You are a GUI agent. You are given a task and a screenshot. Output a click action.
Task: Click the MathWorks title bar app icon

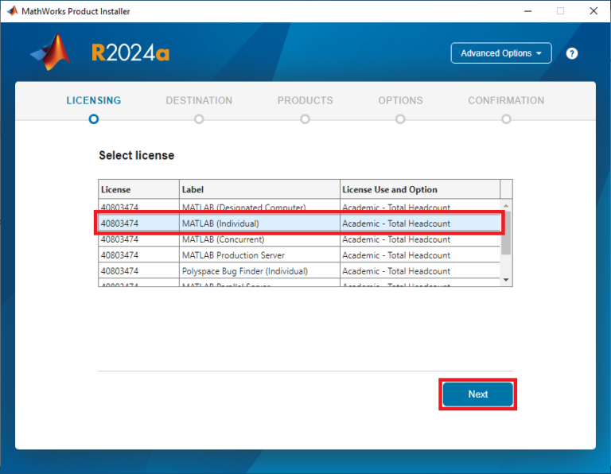click(x=12, y=11)
